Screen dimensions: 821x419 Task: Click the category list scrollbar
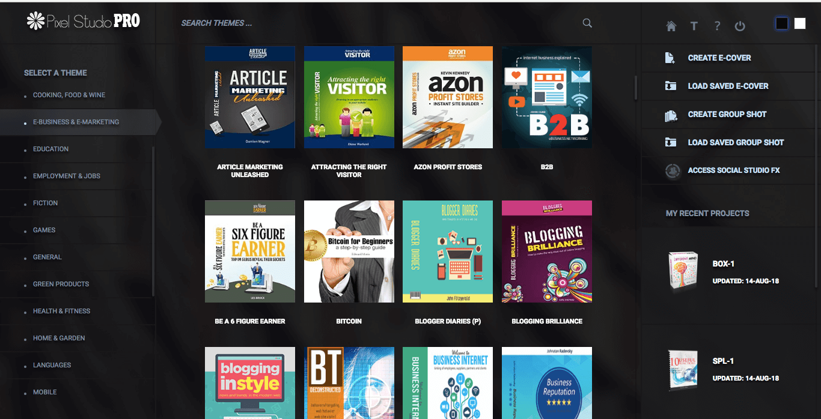point(153,221)
